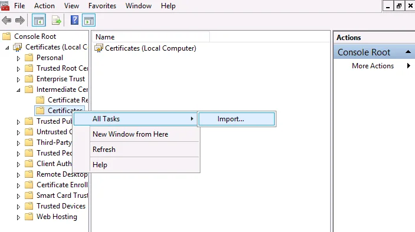Expand the Trusted People node arrow

pos(18,154)
